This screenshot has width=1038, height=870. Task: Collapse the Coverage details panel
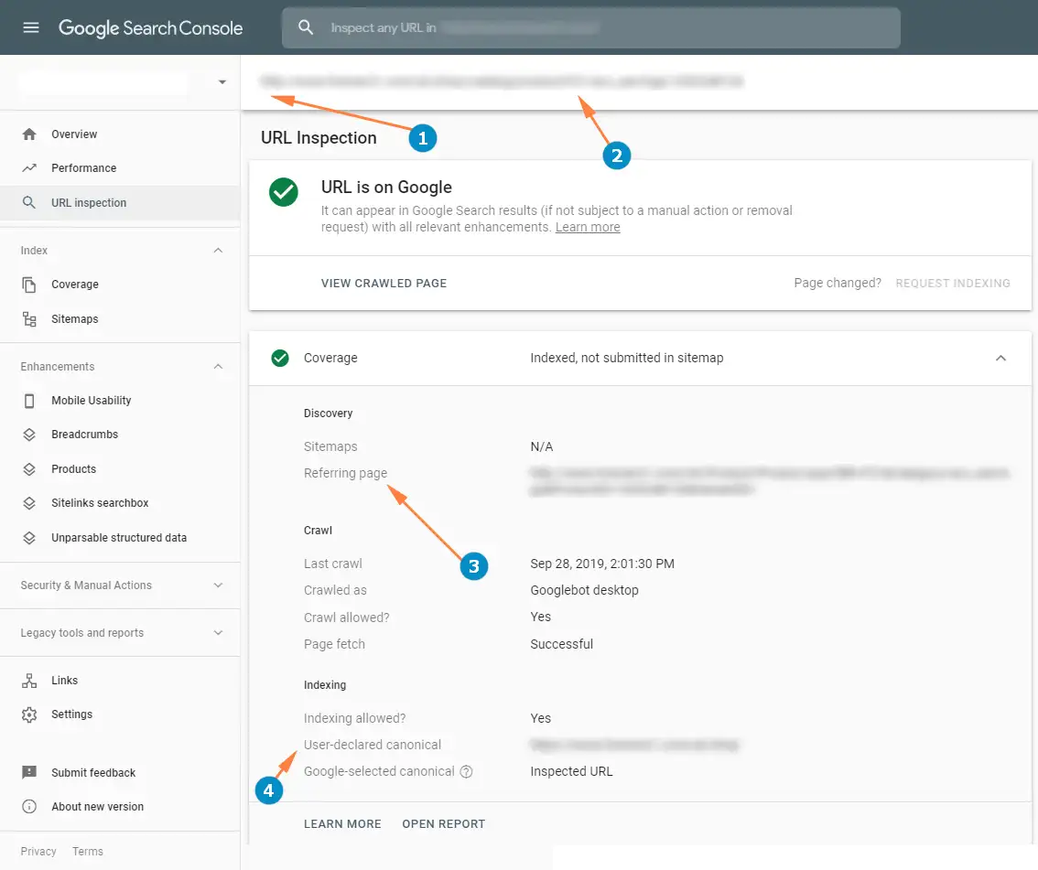(x=1000, y=359)
